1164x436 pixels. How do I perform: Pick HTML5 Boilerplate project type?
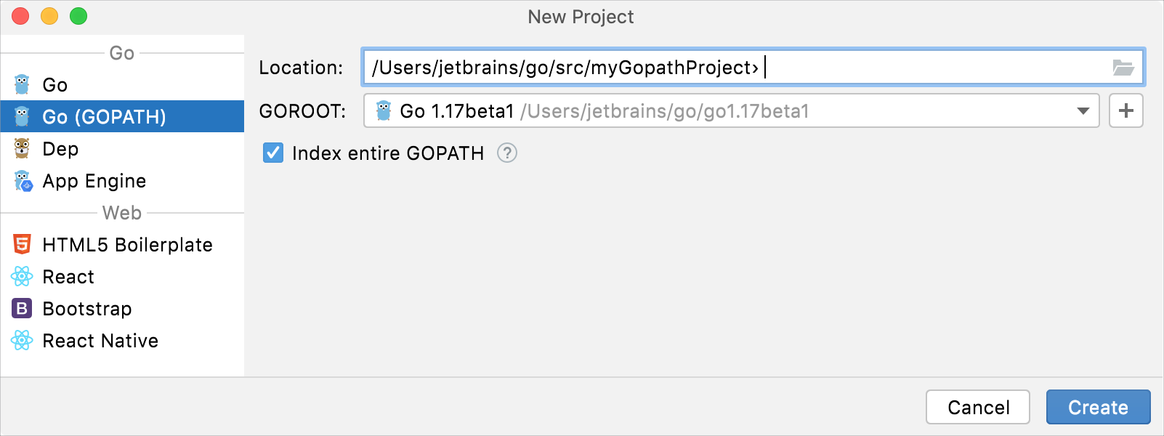click(x=122, y=245)
